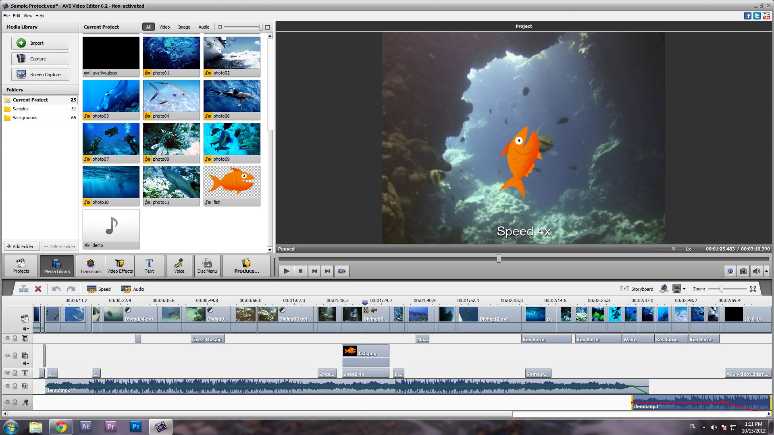Viewport: 774px width, 435px height.
Task: Toggle the Storyboard view switch
Action: (622, 289)
